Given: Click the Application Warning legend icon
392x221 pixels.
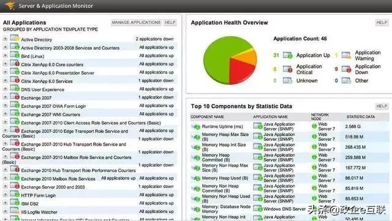Looking at the screenshot, I should pos(347,55).
